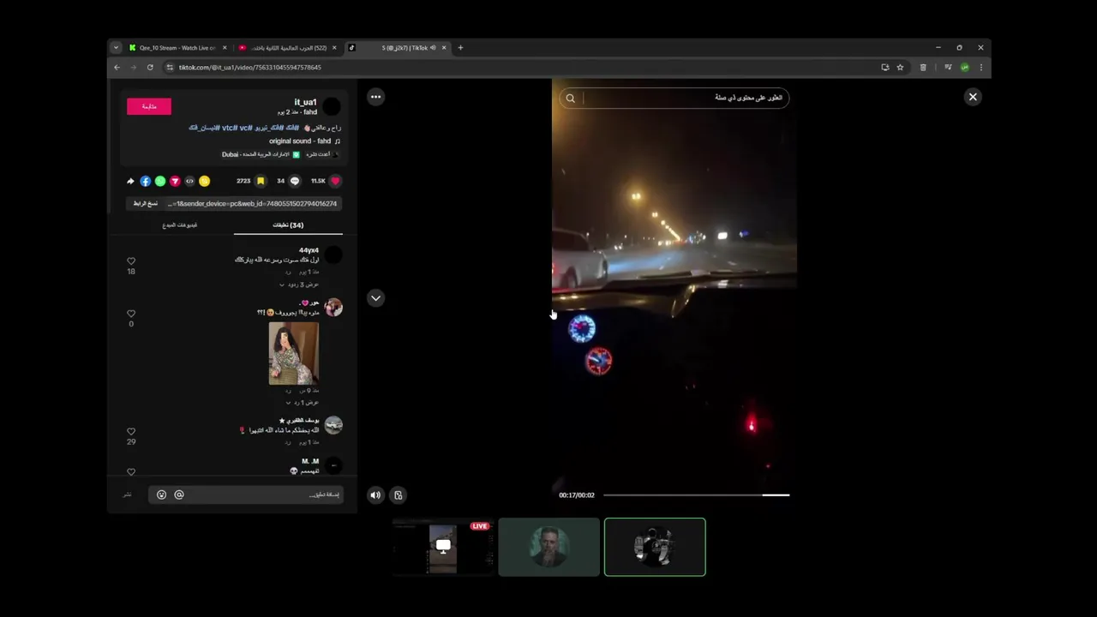Go forward in the browser
This screenshot has width=1097, height=617.
coord(133,67)
